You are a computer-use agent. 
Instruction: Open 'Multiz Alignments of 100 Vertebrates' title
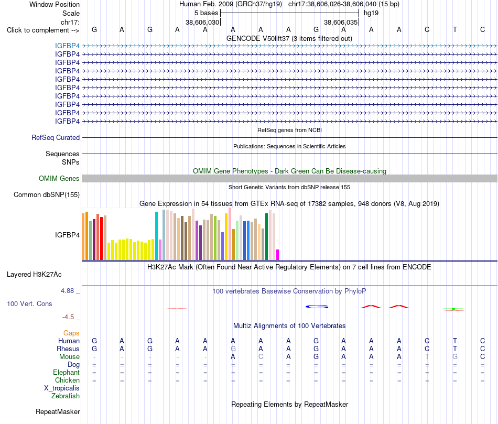pyautogui.click(x=289, y=325)
